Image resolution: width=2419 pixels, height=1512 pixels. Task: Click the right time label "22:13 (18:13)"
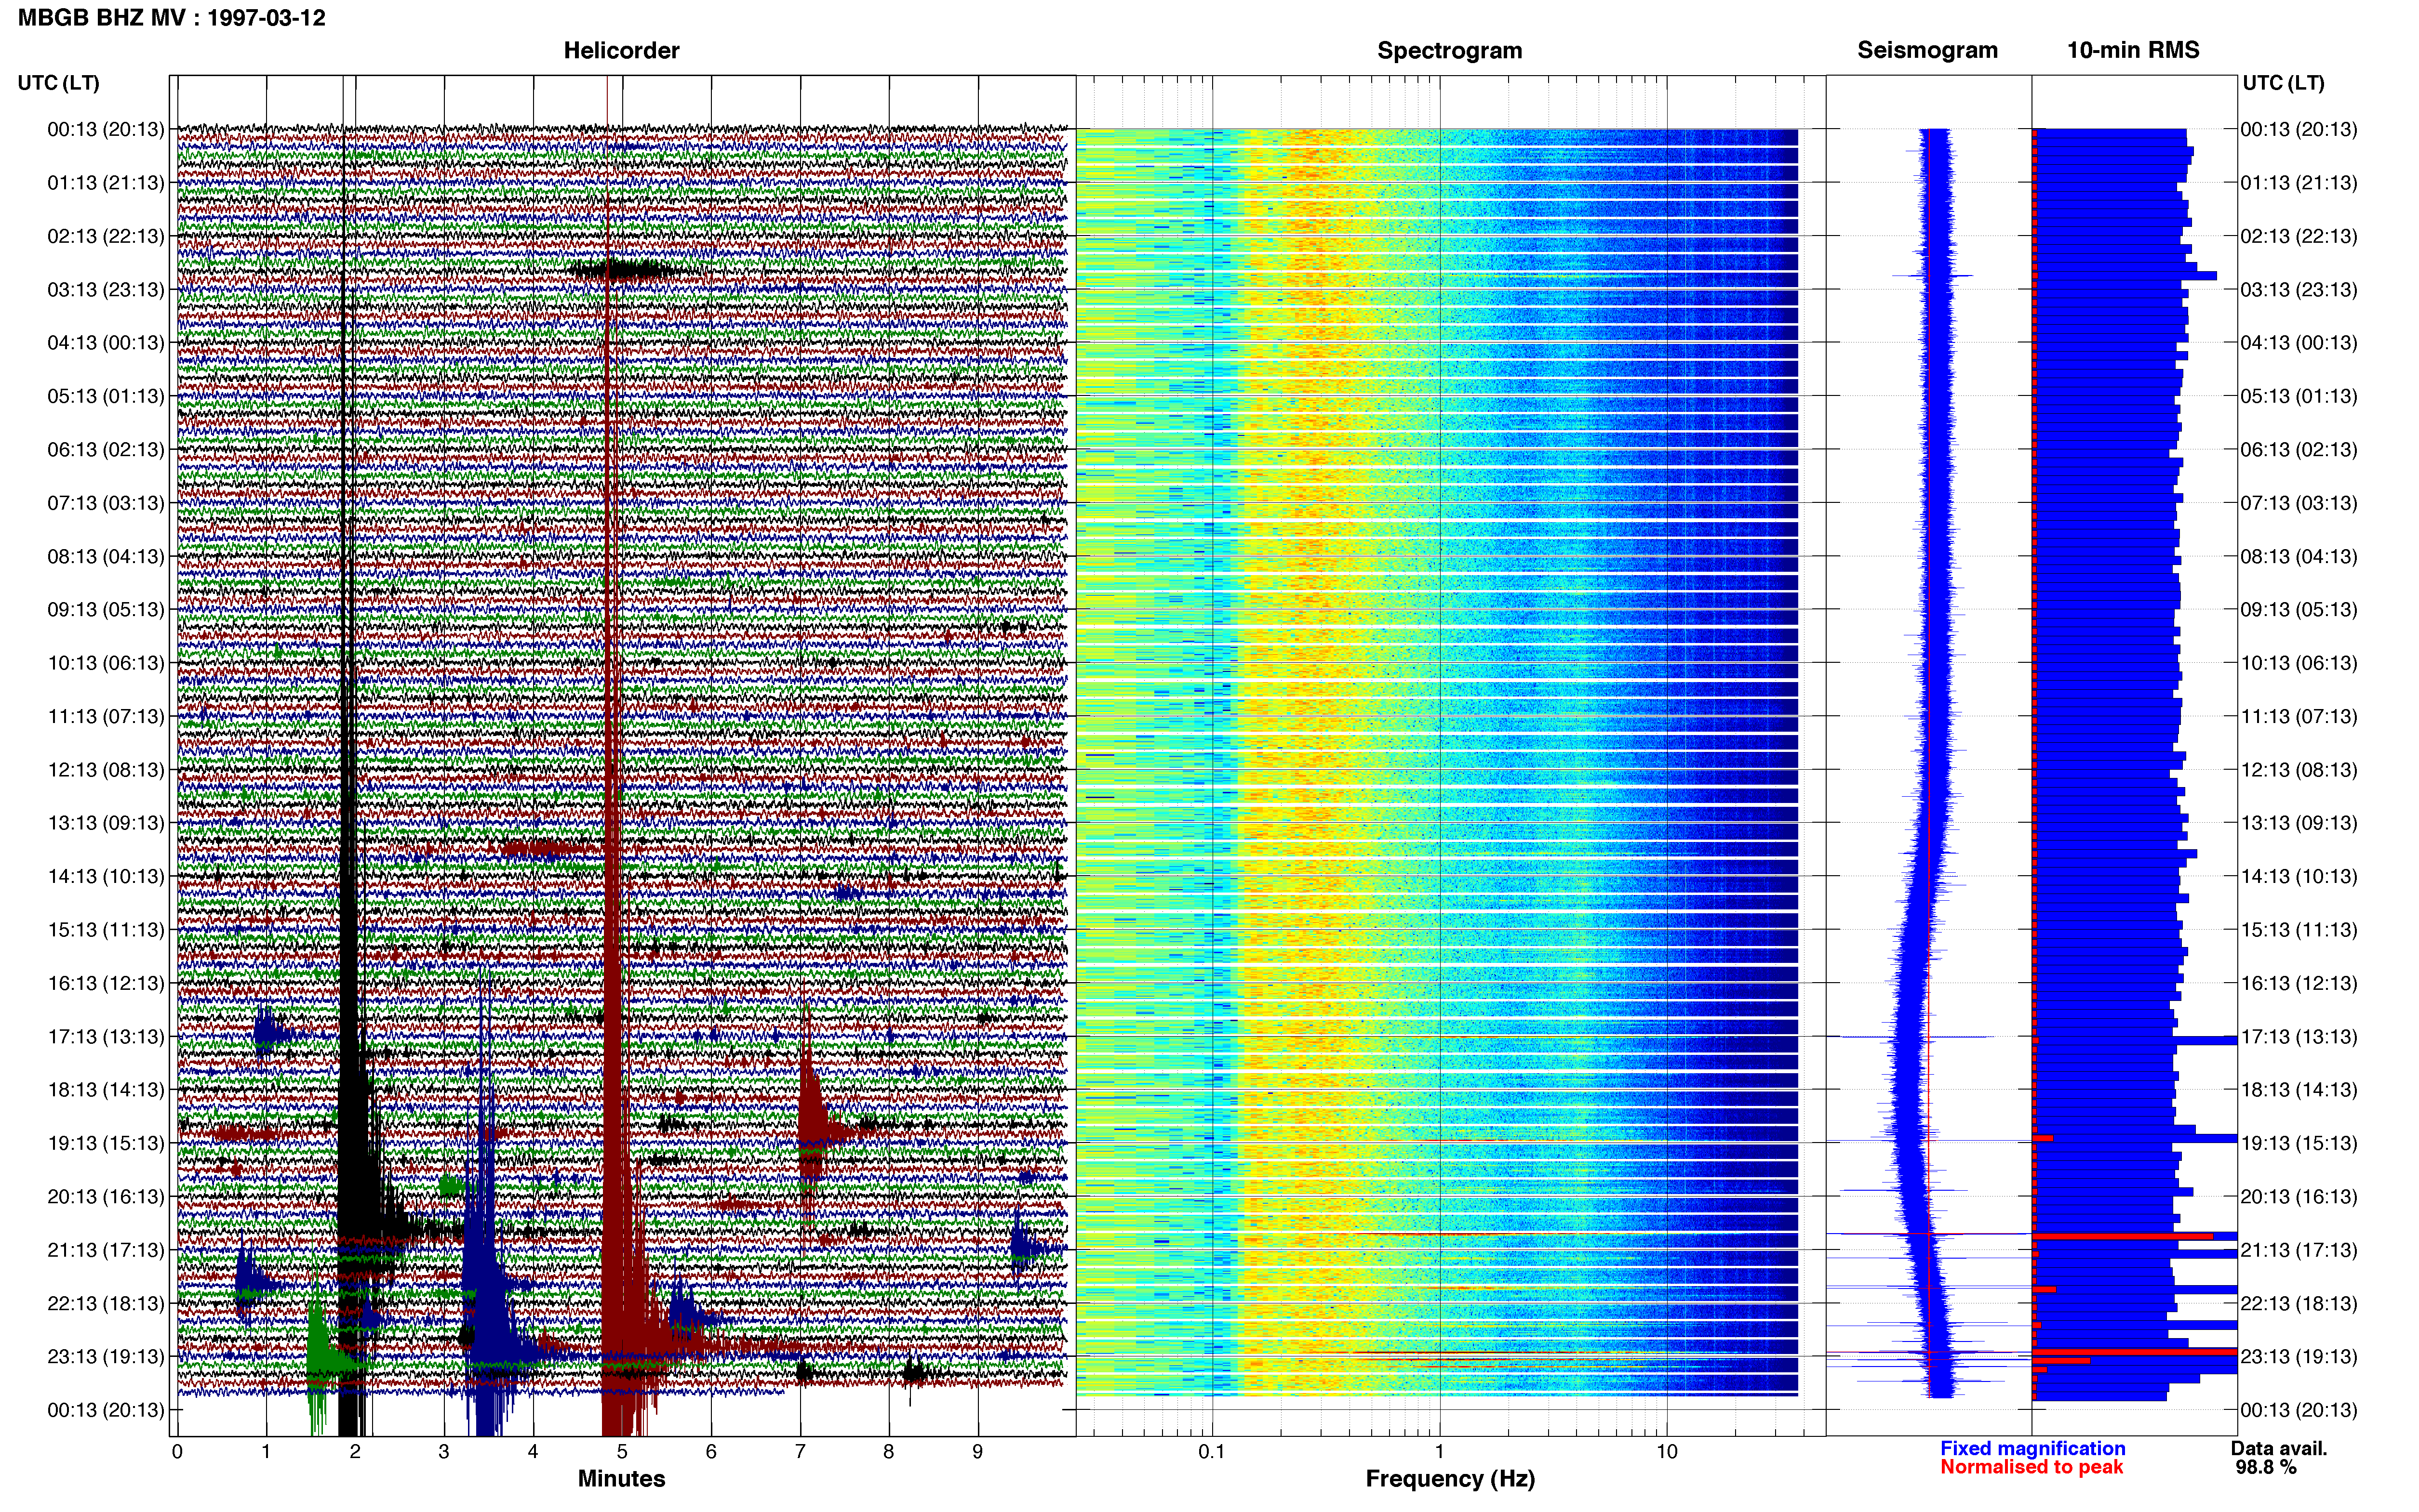(x=2299, y=1303)
